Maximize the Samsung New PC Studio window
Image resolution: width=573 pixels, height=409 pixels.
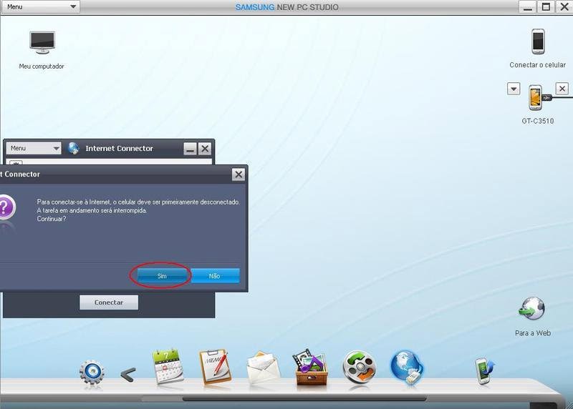click(546, 7)
